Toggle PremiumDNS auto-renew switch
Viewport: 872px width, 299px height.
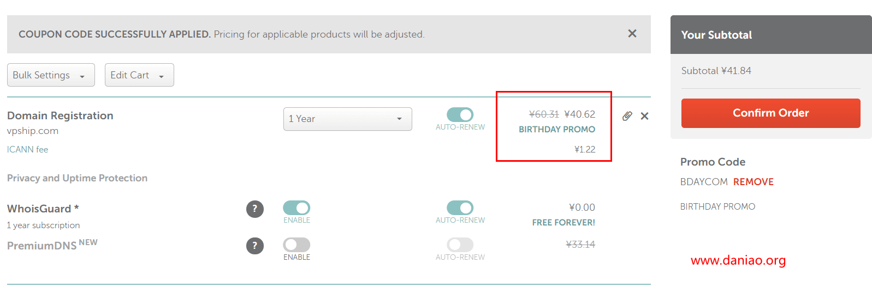pos(460,245)
